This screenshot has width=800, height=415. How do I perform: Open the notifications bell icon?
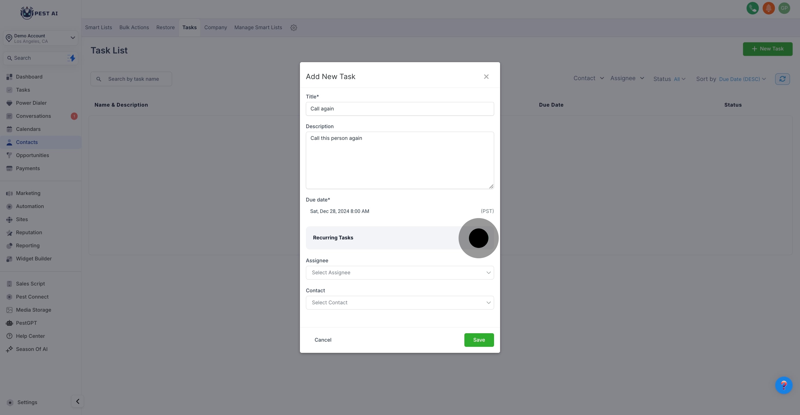(x=768, y=8)
